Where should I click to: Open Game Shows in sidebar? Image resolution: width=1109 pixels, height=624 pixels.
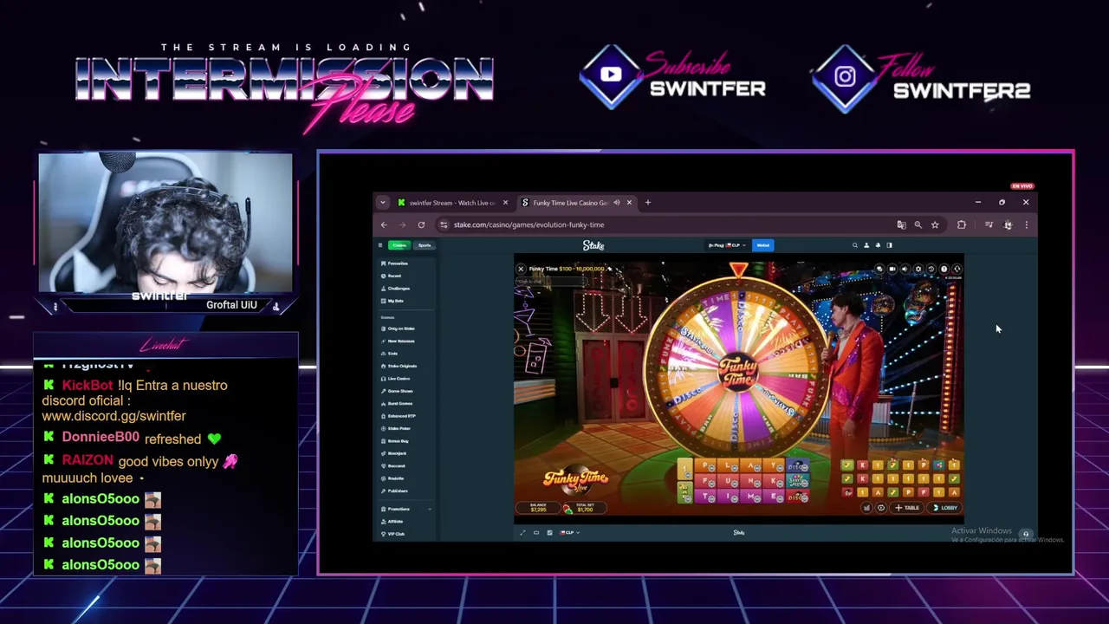click(x=397, y=391)
